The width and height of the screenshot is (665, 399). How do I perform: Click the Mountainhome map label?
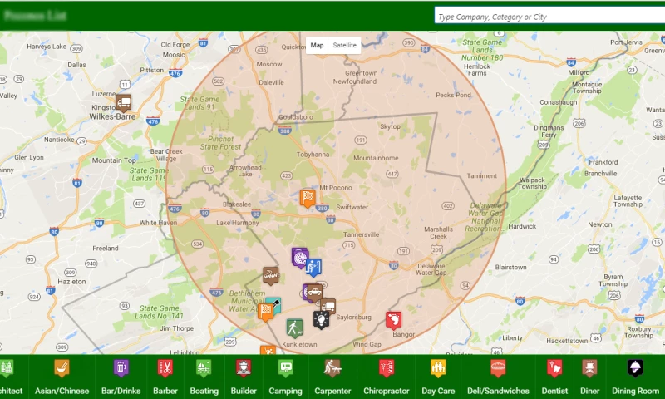376,158
